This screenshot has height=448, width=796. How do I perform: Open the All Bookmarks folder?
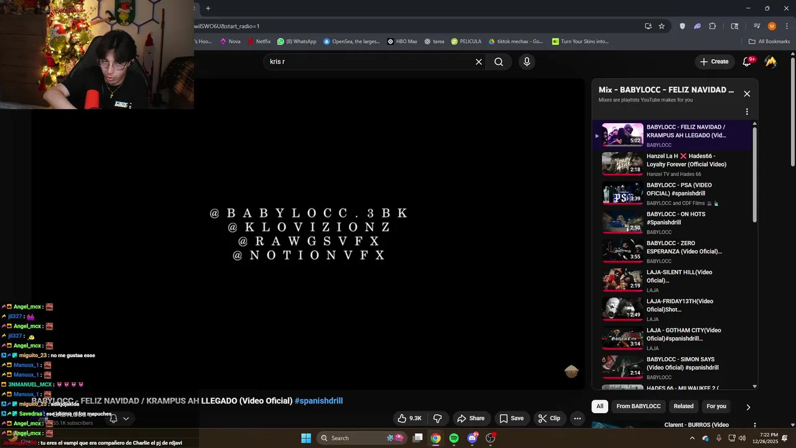tap(769, 42)
